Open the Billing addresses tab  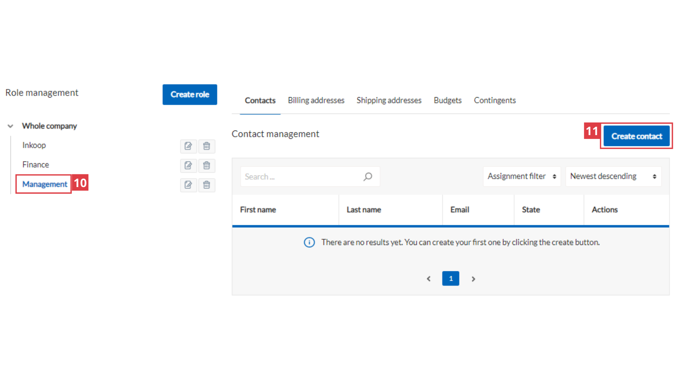coord(316,100)
